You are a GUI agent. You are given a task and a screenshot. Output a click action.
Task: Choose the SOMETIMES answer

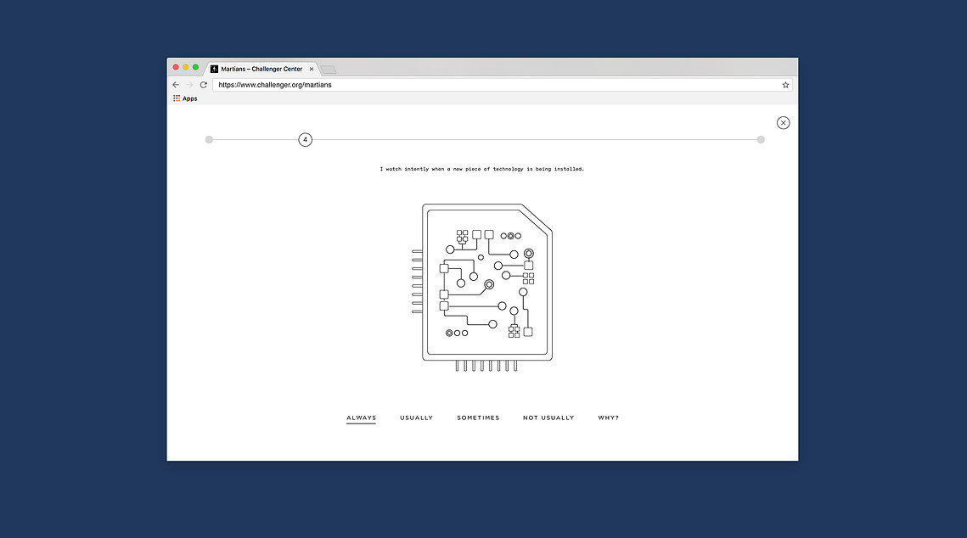coord(478,418)
